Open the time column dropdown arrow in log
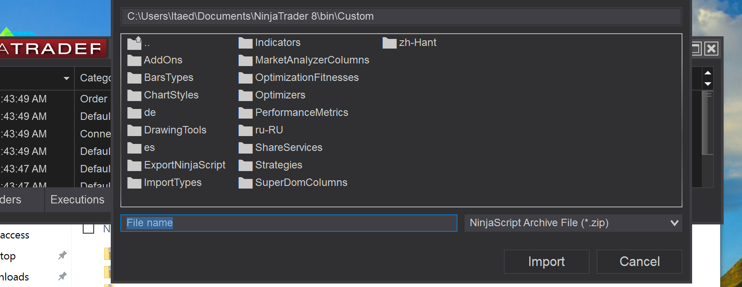The width and height of the screenshot is (742, 287). click(66, 78)
